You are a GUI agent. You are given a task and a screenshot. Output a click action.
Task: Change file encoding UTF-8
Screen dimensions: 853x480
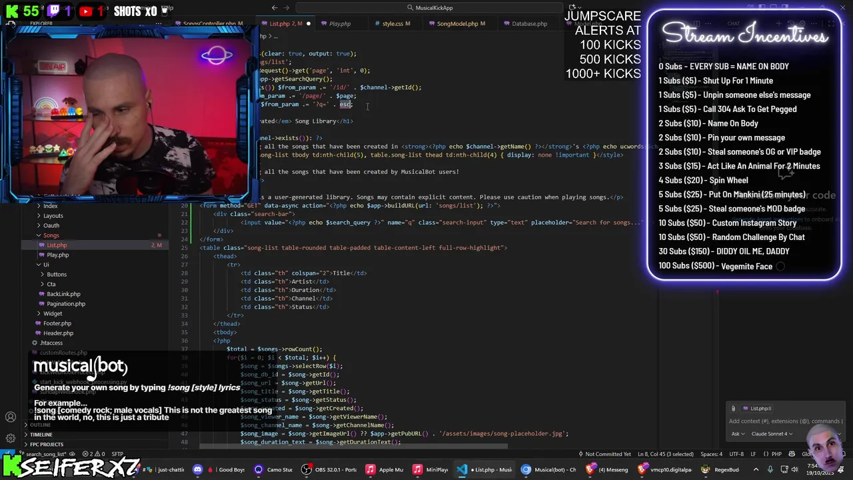[736, 454]
